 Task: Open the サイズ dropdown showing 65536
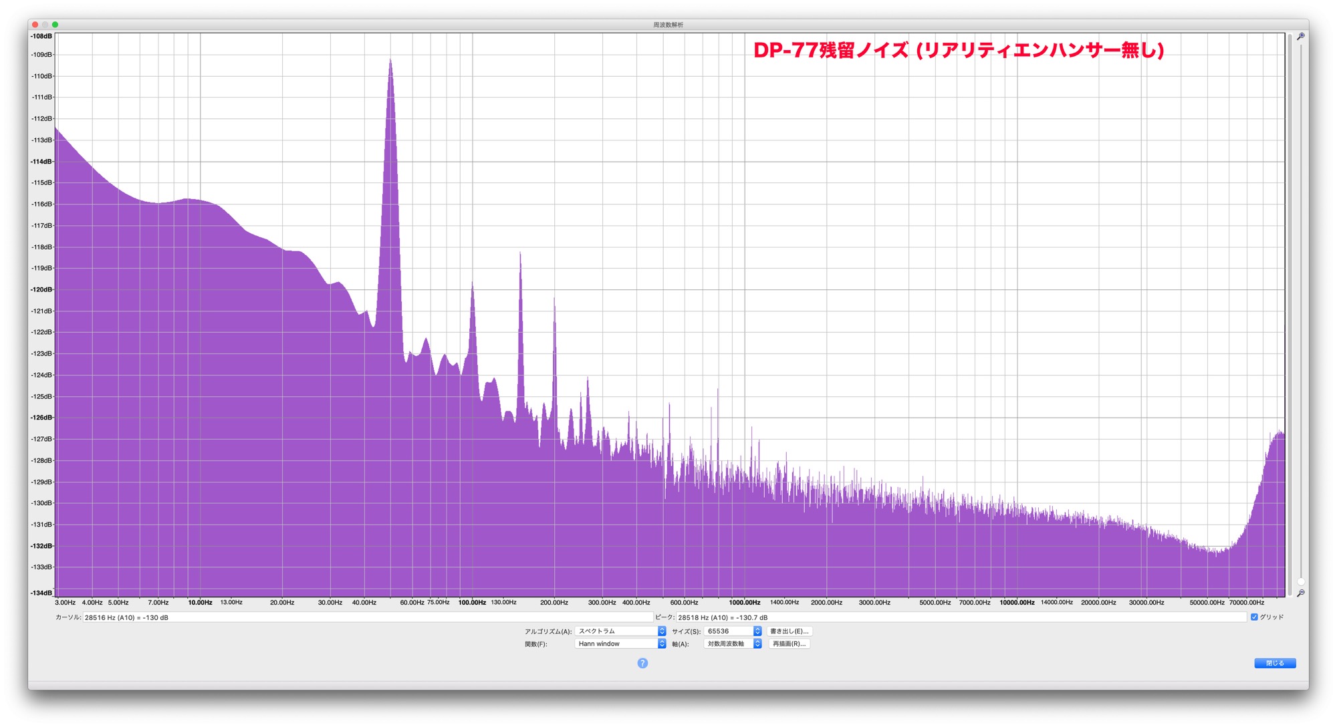(733, 631)
